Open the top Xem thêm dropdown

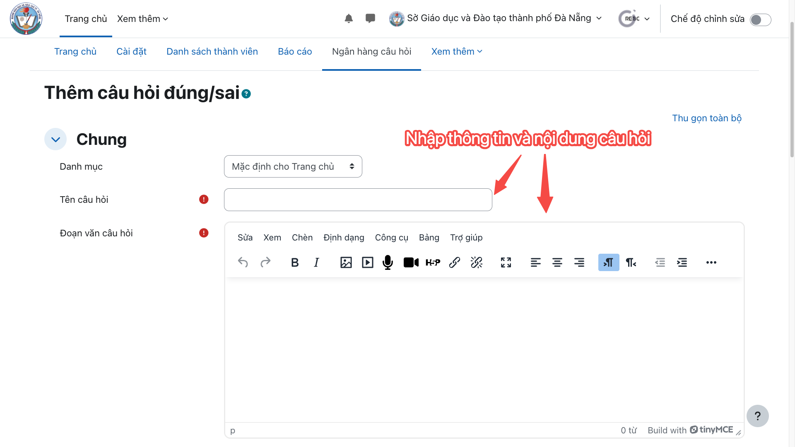[142, 19]
